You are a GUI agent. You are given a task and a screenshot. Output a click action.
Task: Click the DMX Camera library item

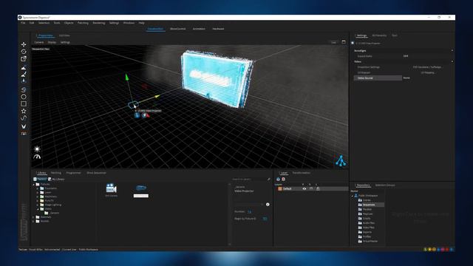[112, 190]
